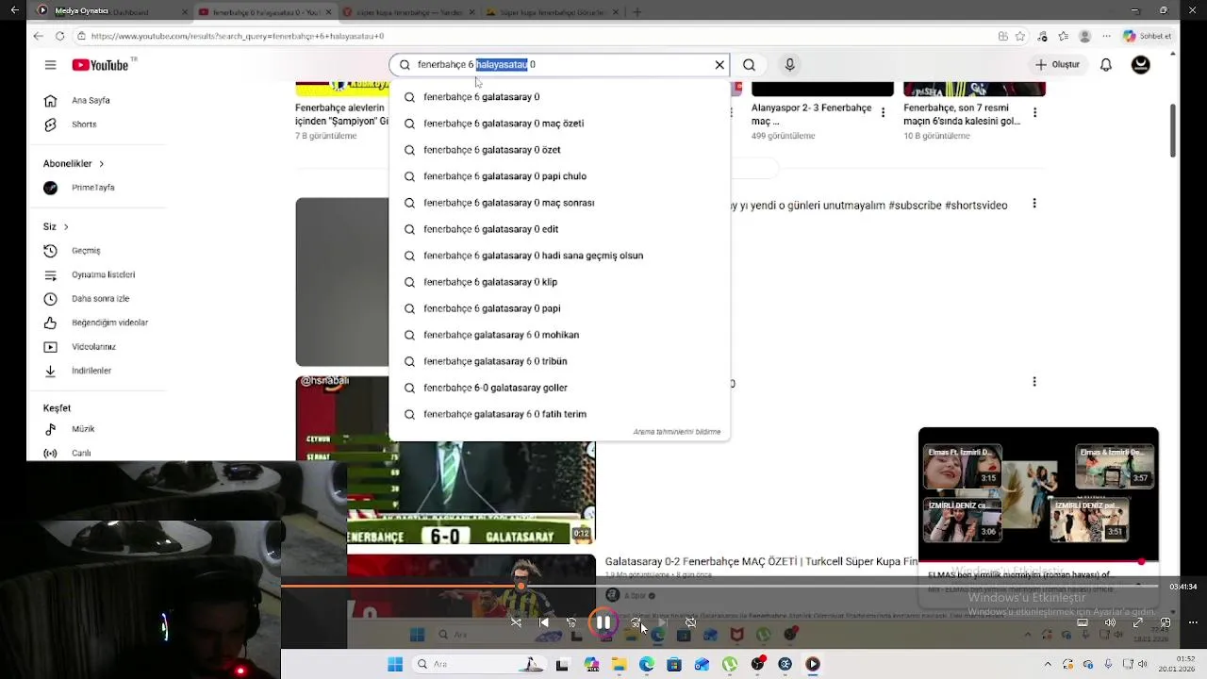The width and height of the screenshot is (1207, 679).
Task: Pause playback in the media player
Action: [603, 622]
